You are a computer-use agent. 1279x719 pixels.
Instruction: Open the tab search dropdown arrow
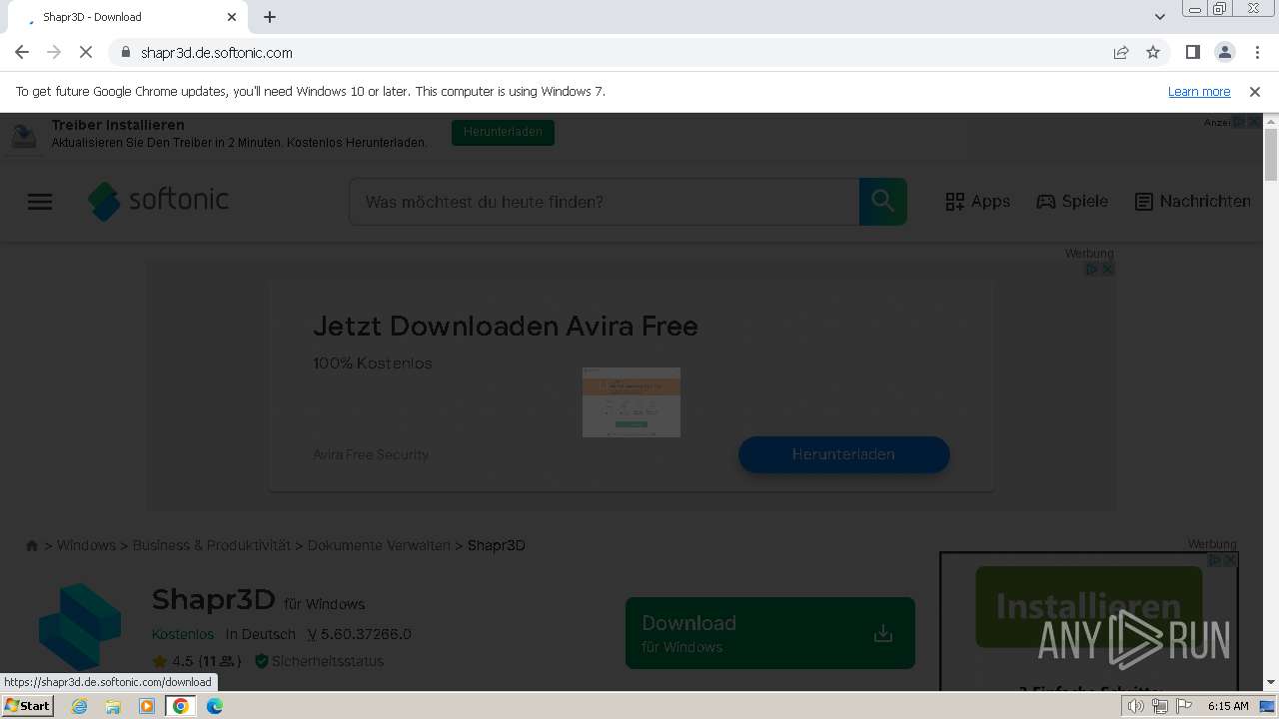1159,17
